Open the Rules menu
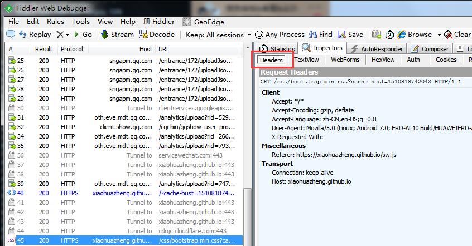This screenshot has width=472, height=246. (55, 22)
